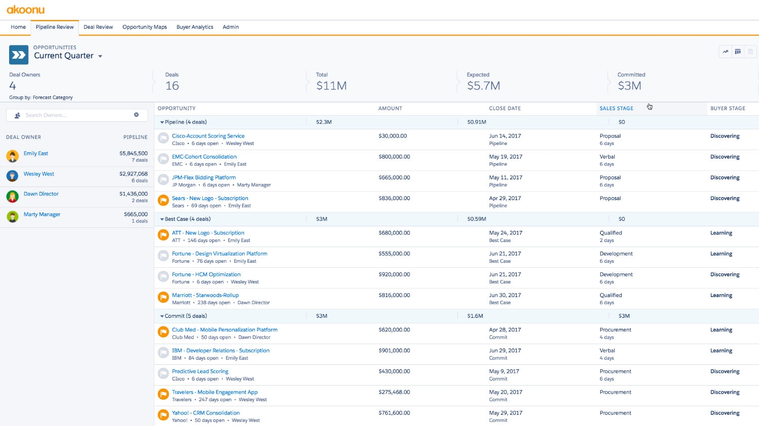
Task: Toggle the orange flag on Marriott - Starwoods-Rollup
Action: (x=163, y=297)
